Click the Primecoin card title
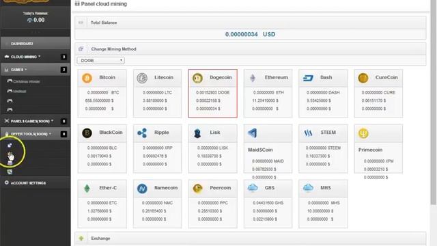Viewport: 437px width, 246px height. tap(370, 150)
